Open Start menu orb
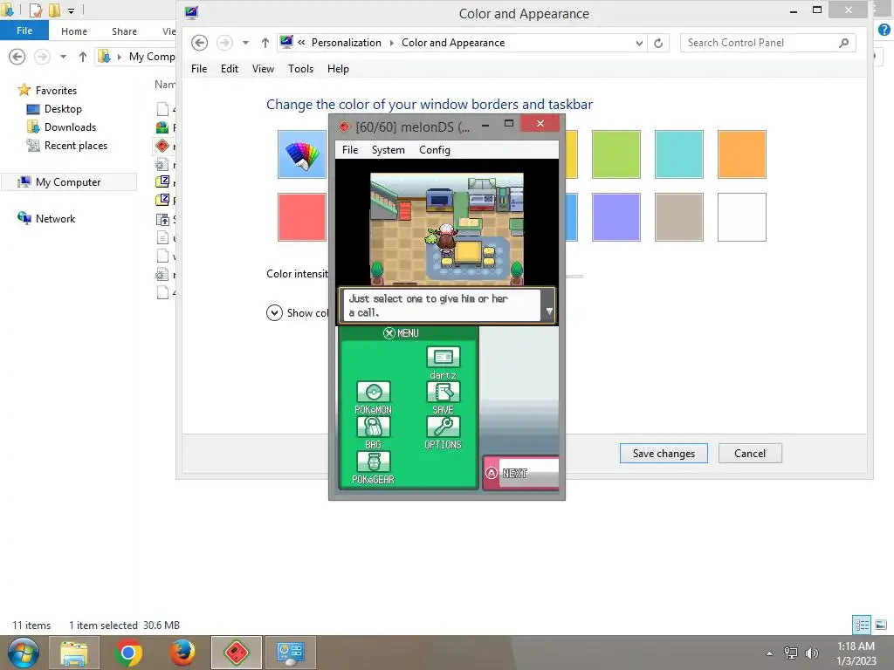Screen dimensions: 894x670 [24, 653]
